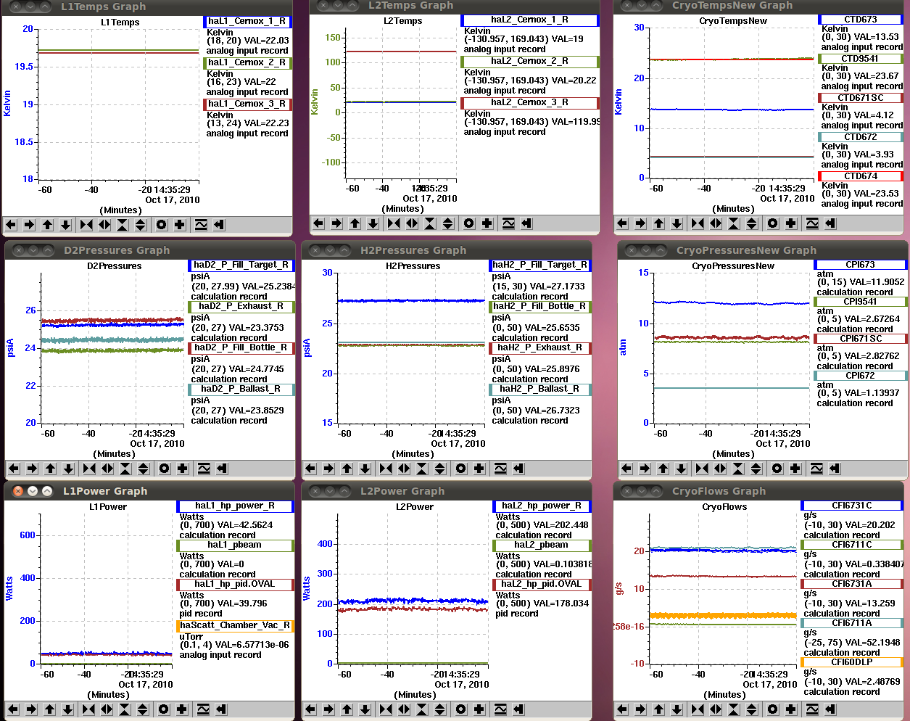Image resolution: width=910 pixels, height=721 pixels.
Task: Pan left in D2Pressures graph toolbar
Action: coord(15,469)
